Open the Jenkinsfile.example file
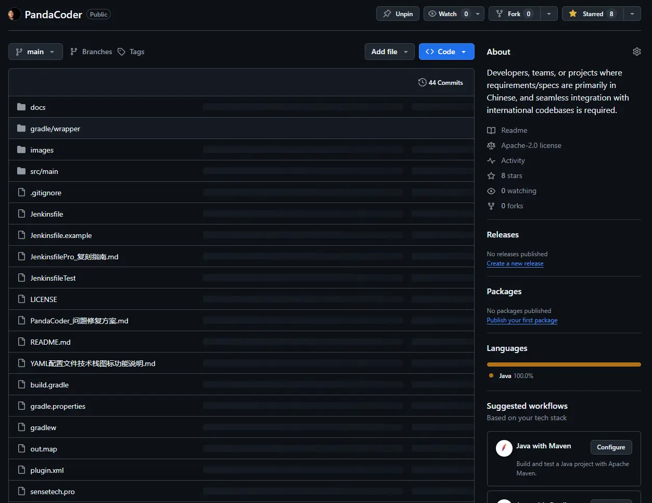 (x=61, y=235)
